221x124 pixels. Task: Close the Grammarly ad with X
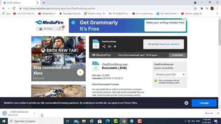[x=186, y=20]
